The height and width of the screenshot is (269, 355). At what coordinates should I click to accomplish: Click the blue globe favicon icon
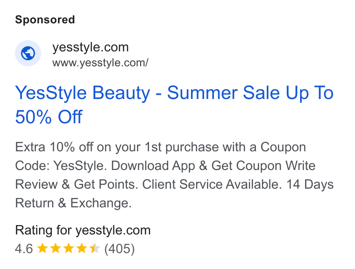(28, 53)
